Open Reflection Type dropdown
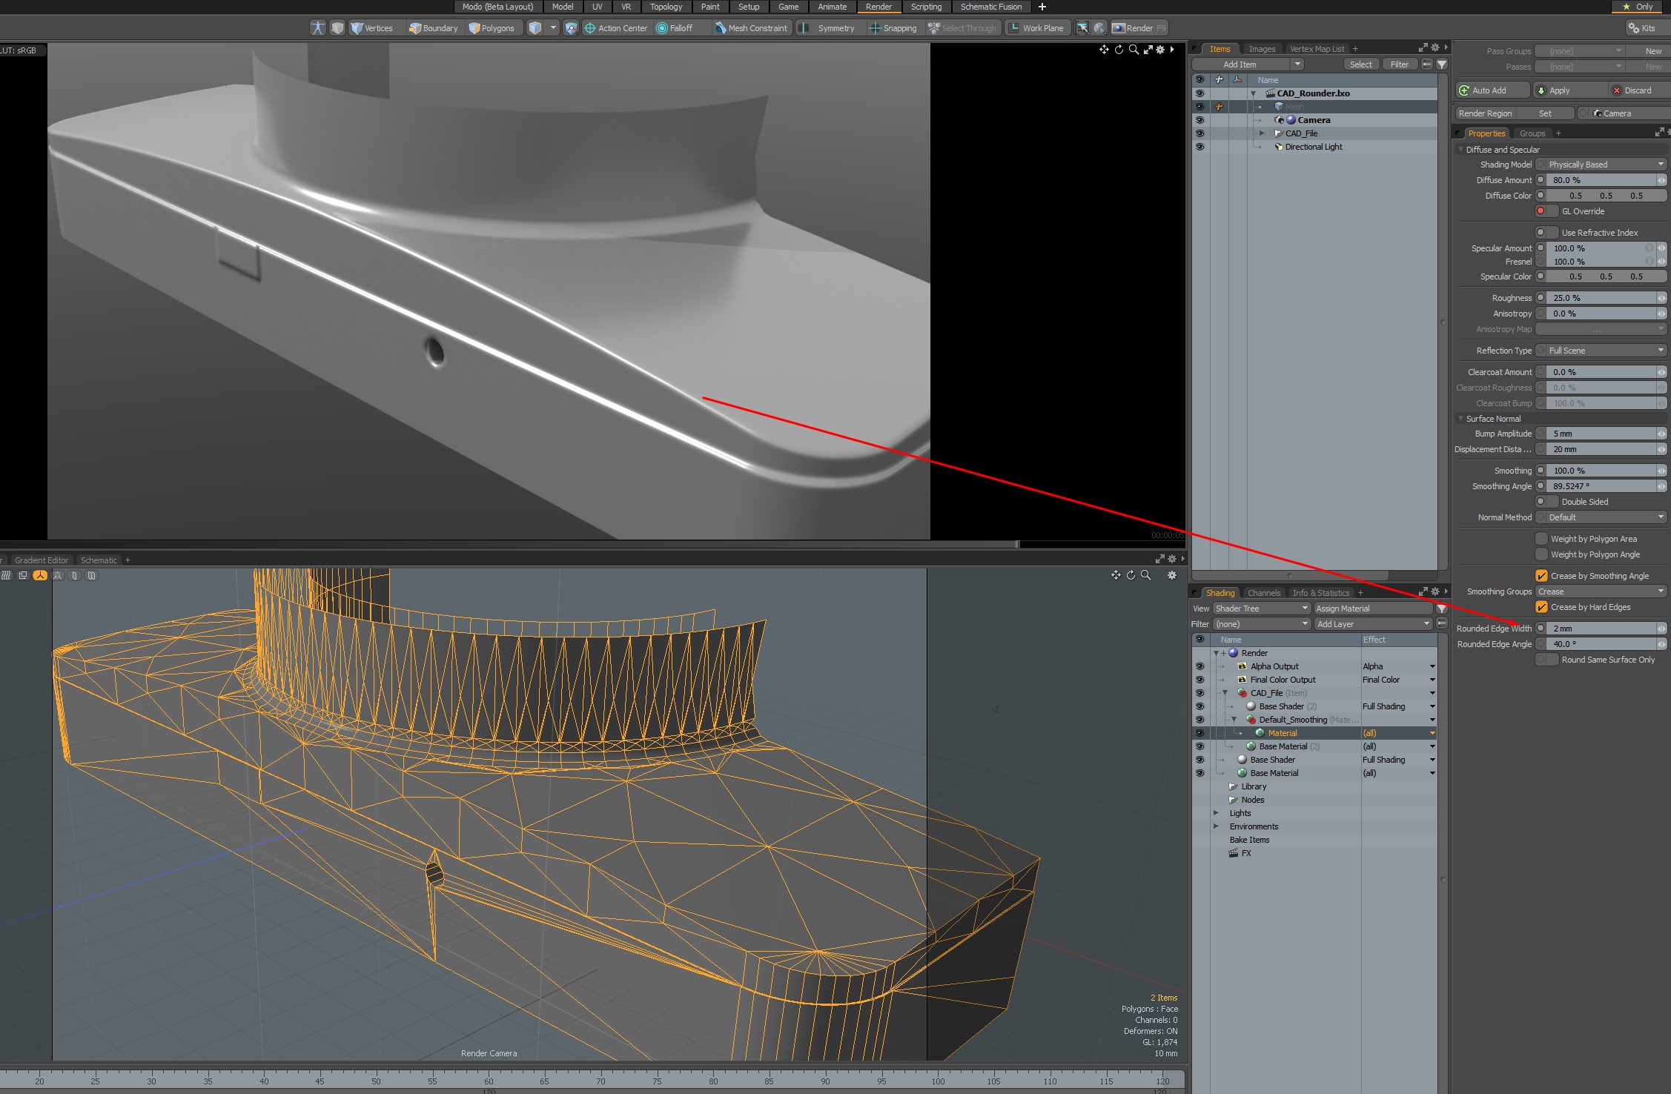The width and height of the screenshot is (1671, 1094). pyautogui.click(x=1601, y=351)
